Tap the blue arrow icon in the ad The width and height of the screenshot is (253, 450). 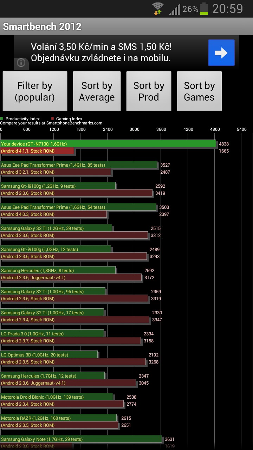pyautogui.click(x=221, y=53)
